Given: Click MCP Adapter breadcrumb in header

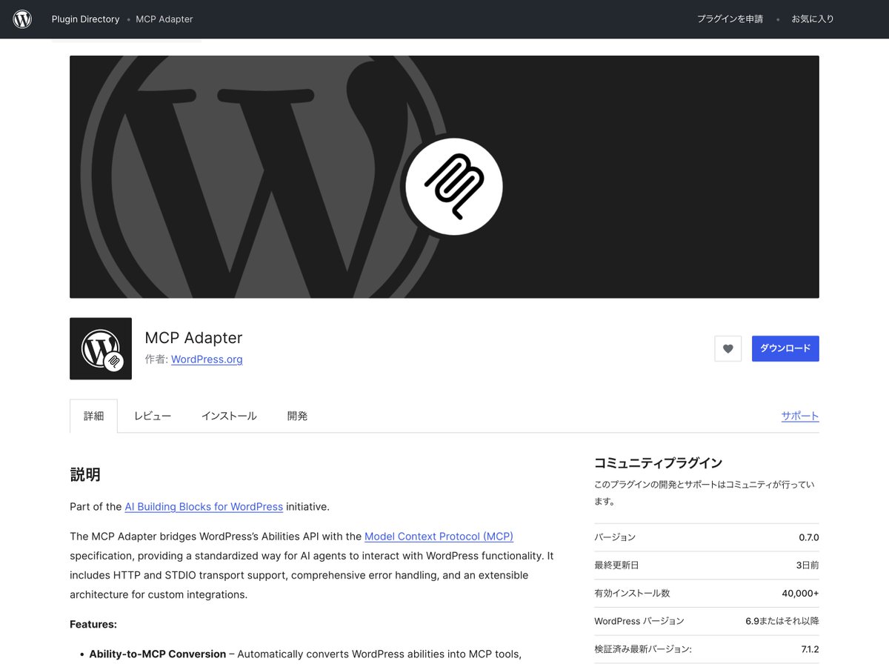Looking at the screenshot, I should coord(164,19).
